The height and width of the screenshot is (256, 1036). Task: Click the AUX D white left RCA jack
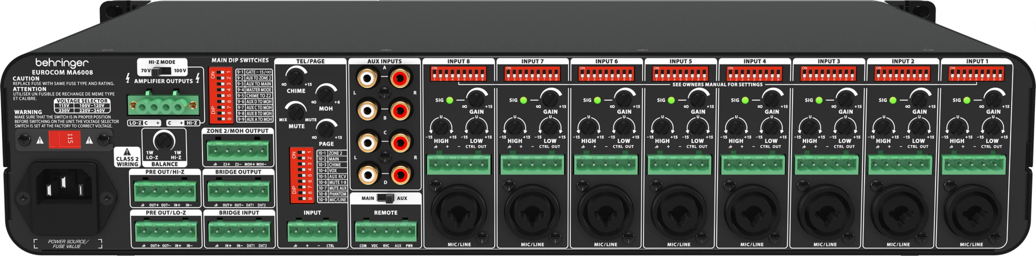coord(367,175)
